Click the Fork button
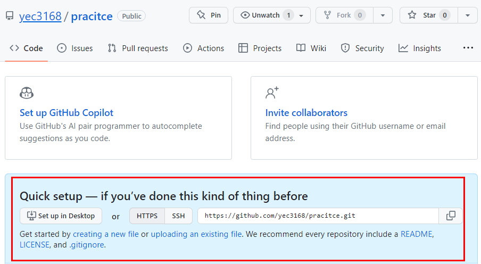This screenshot has width=481, height=264. click(x=344, y=15)
